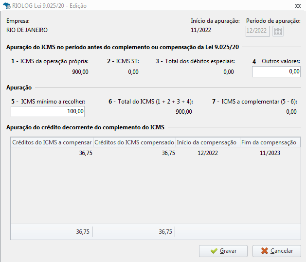
Task: Click the RIOLOG app icon in title bar
Action: point(7,6)
